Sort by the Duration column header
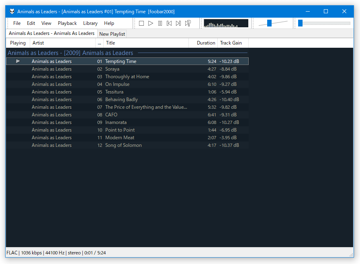This screenshot has height=264, width=360. (203, 43)
